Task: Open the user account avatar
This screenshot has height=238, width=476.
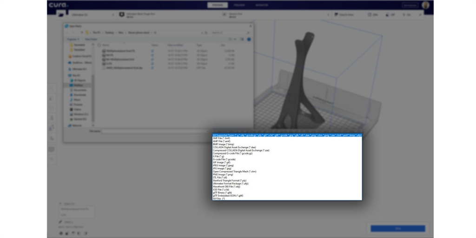Action: pos(425,5)
